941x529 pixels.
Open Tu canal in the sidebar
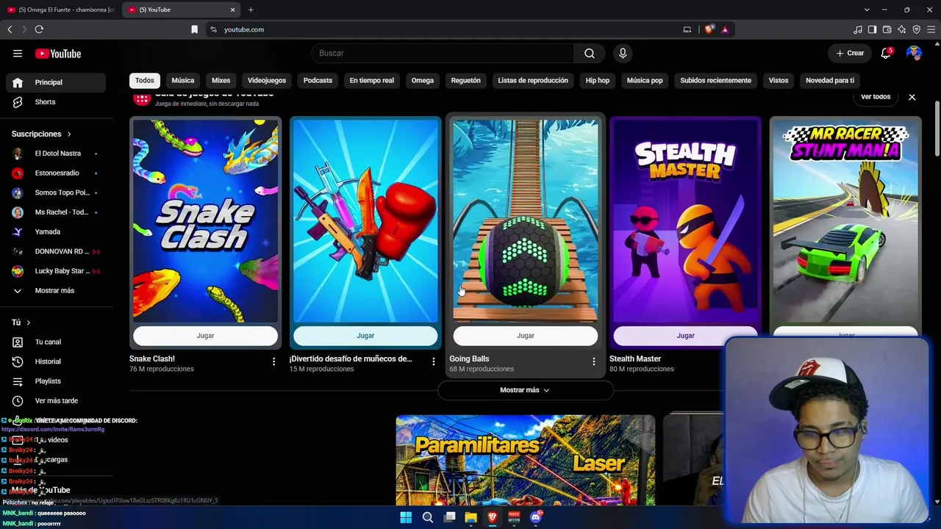coord(56,342)
